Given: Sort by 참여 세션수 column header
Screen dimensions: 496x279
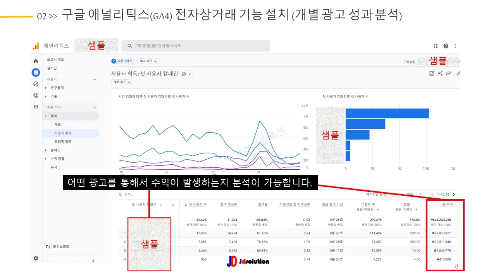Looking at the screenshot, I should (229, 205).
